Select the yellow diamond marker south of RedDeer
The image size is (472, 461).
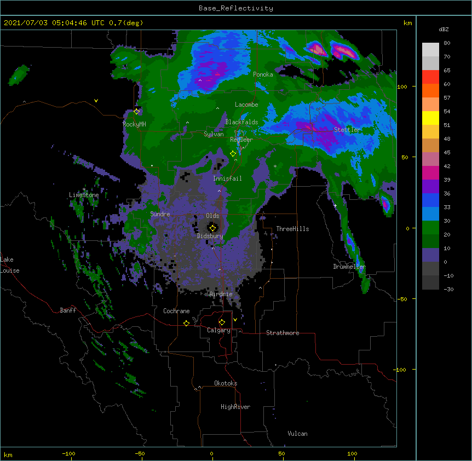[233, 154]
